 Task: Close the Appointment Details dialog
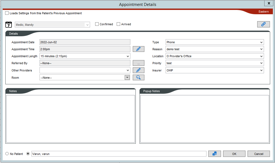click(x=269, y=3)
